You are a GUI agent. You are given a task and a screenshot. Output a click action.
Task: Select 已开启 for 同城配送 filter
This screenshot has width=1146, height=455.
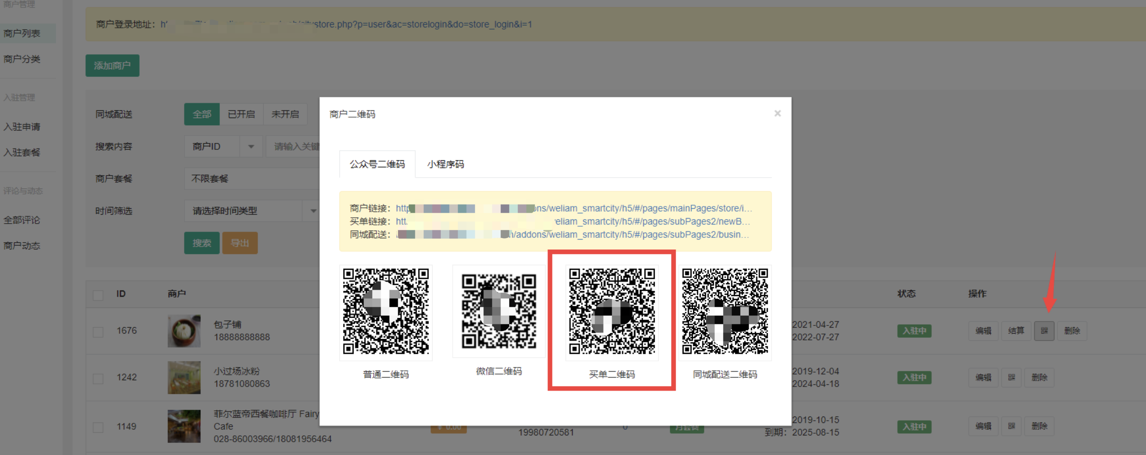pos(241,114)
